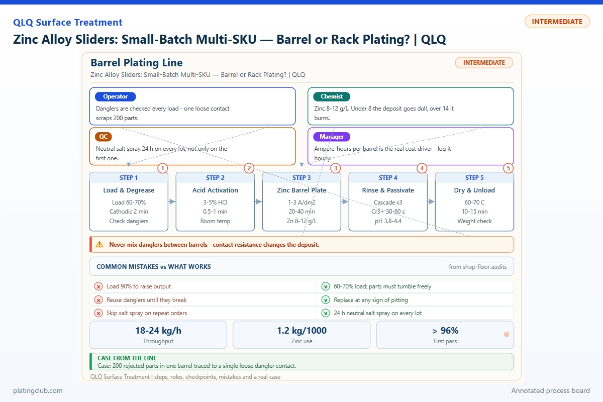603x402 pixels.
Task: Click the green check beside '24 h neutral salt spray on every lot'
Action: click(326, 313)
